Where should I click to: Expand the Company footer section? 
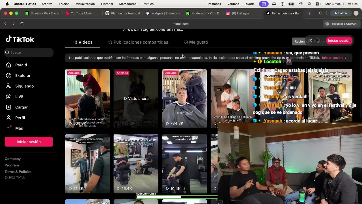click(13, 159)
